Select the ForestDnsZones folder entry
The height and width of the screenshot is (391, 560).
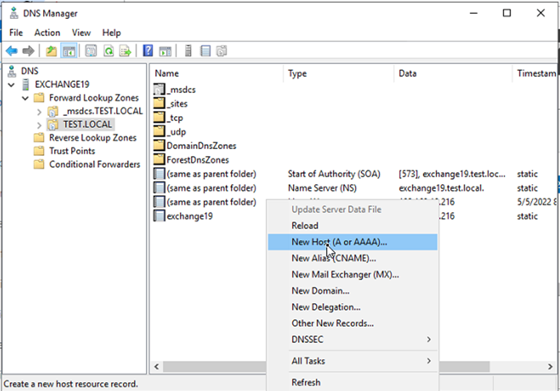tap(191, 160)
